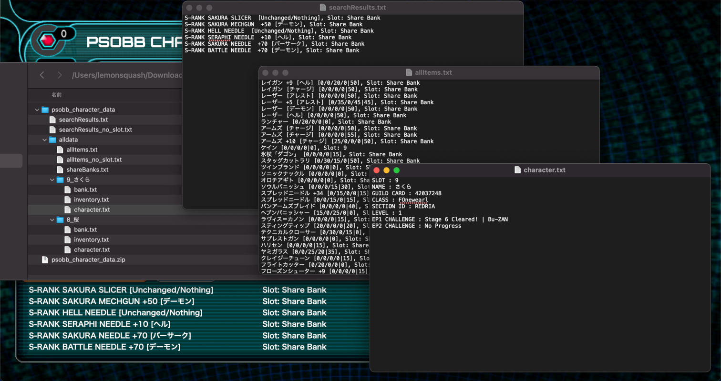Collapse the alldata folder
The image size is (721, 381).
pyautogui.click(x=44, y=140)
